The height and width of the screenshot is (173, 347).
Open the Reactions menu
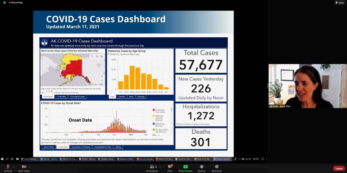(217, 168)
